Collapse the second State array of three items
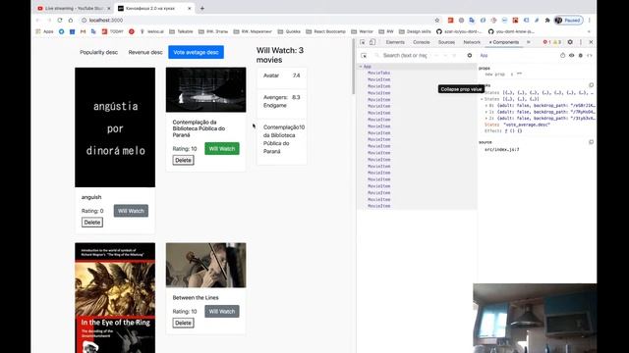 pos(483,99)
